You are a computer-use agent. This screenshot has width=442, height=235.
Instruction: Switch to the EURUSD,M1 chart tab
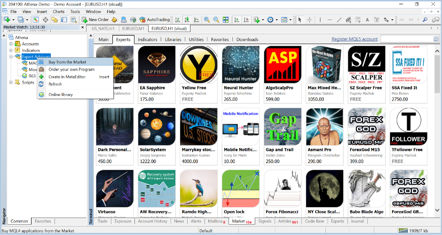133,29
